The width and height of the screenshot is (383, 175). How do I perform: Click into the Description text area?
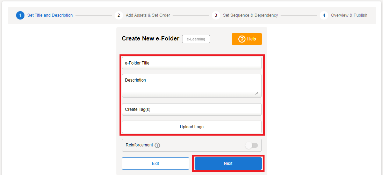[x=191, y=85]
